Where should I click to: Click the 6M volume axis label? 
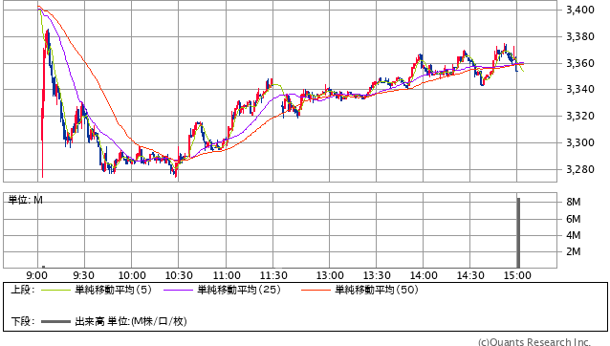click(574, 219)
